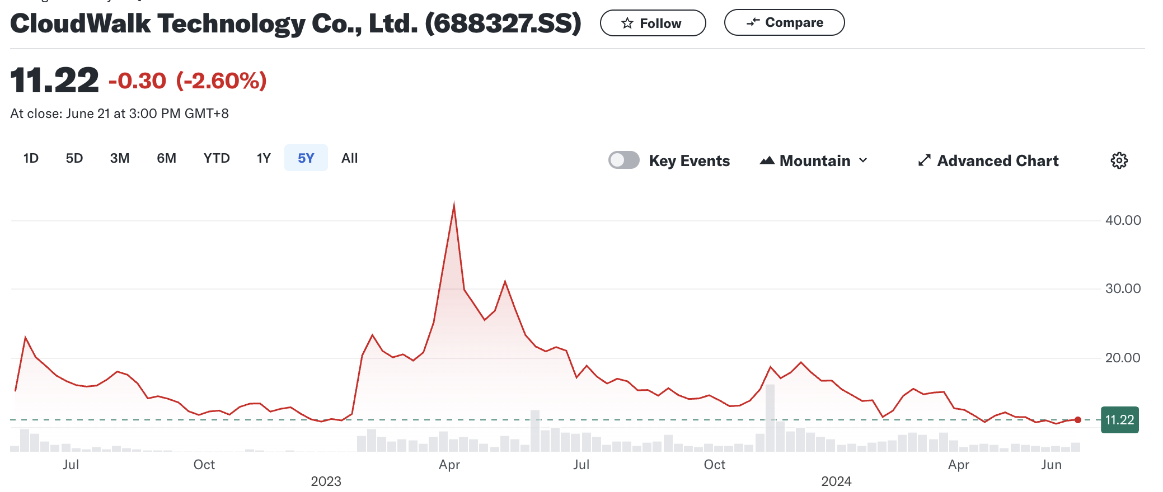Image resolution: width=1163 pixels, height=492 pixels.
Task: Toggle the Key Events switch
Action: (624, 160)
